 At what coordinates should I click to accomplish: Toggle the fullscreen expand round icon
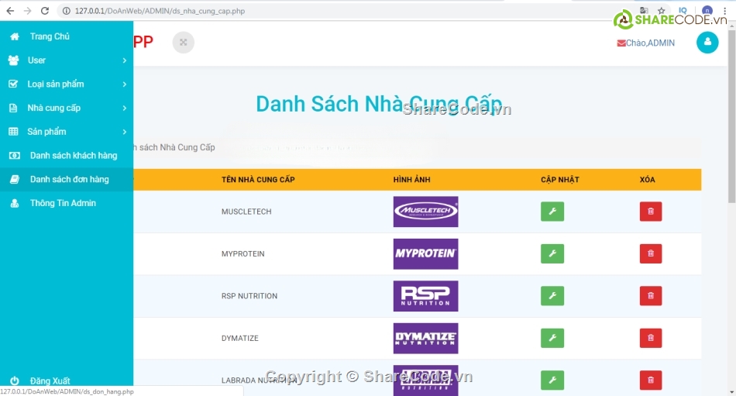[x=183, y=43]
